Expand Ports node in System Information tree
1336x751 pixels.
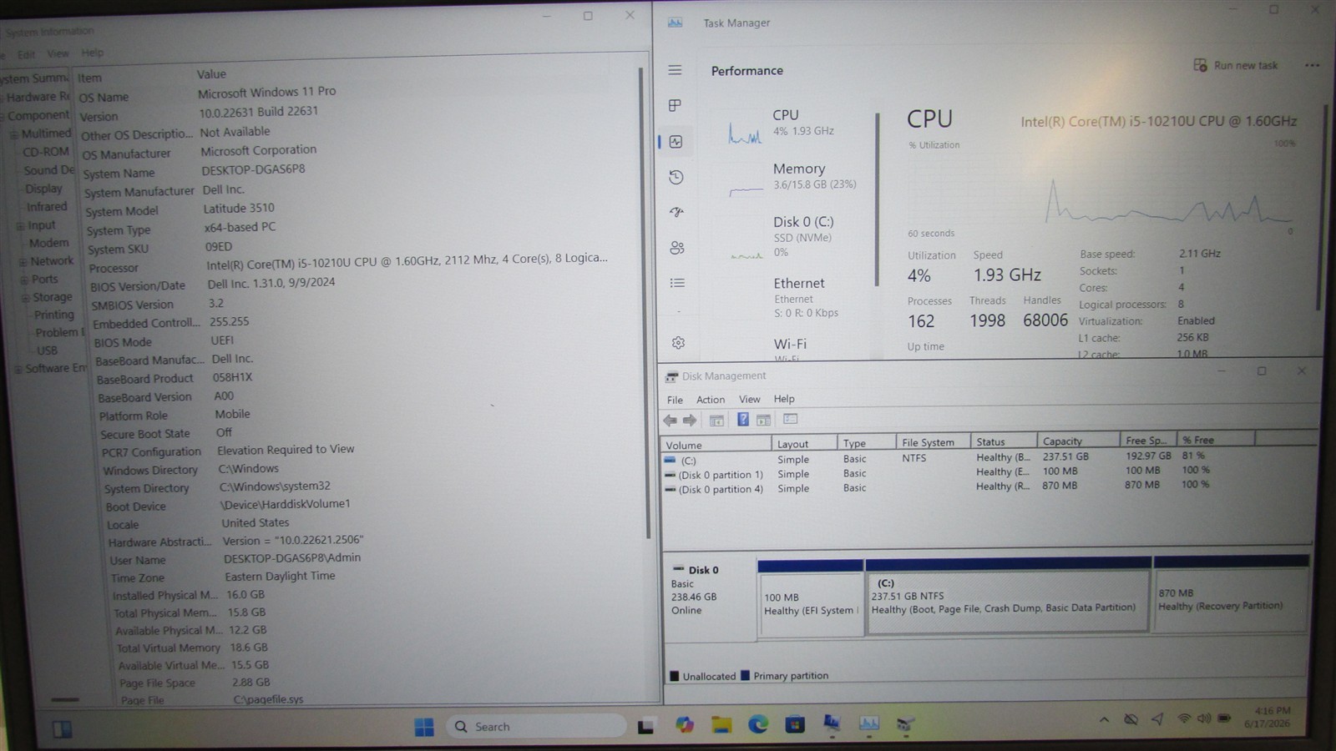pyautogui.click(x=24, y=280)
